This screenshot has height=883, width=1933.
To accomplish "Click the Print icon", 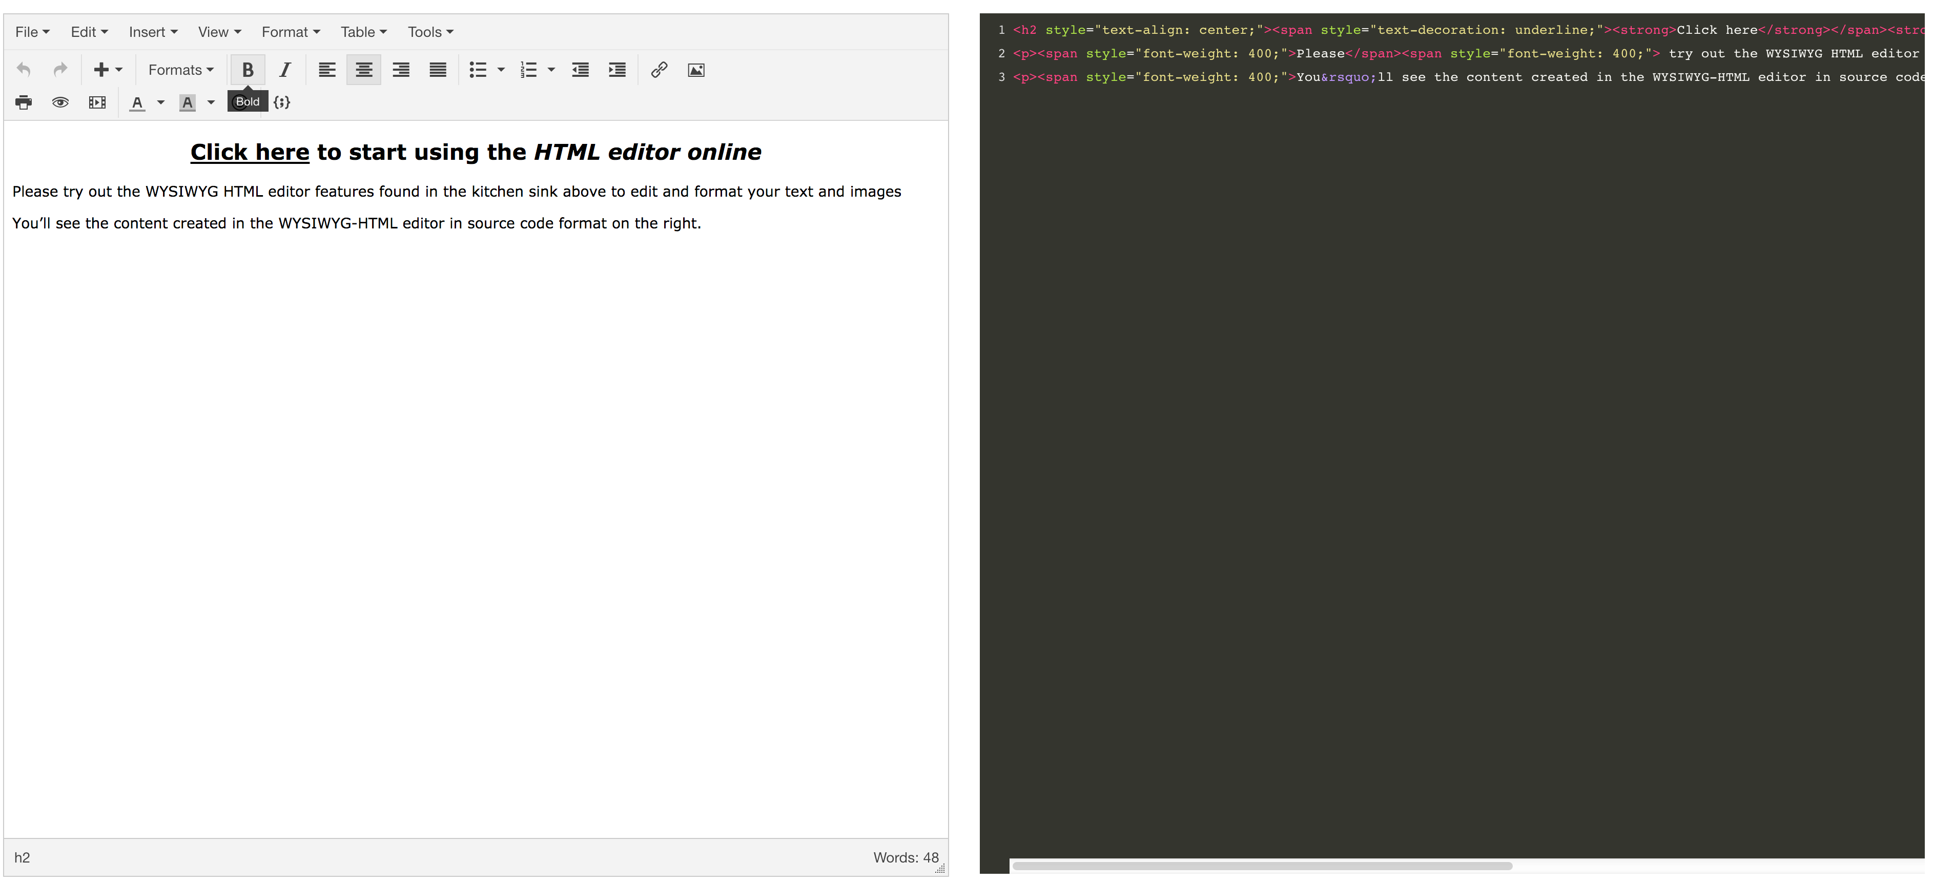I will coord(24,102).
